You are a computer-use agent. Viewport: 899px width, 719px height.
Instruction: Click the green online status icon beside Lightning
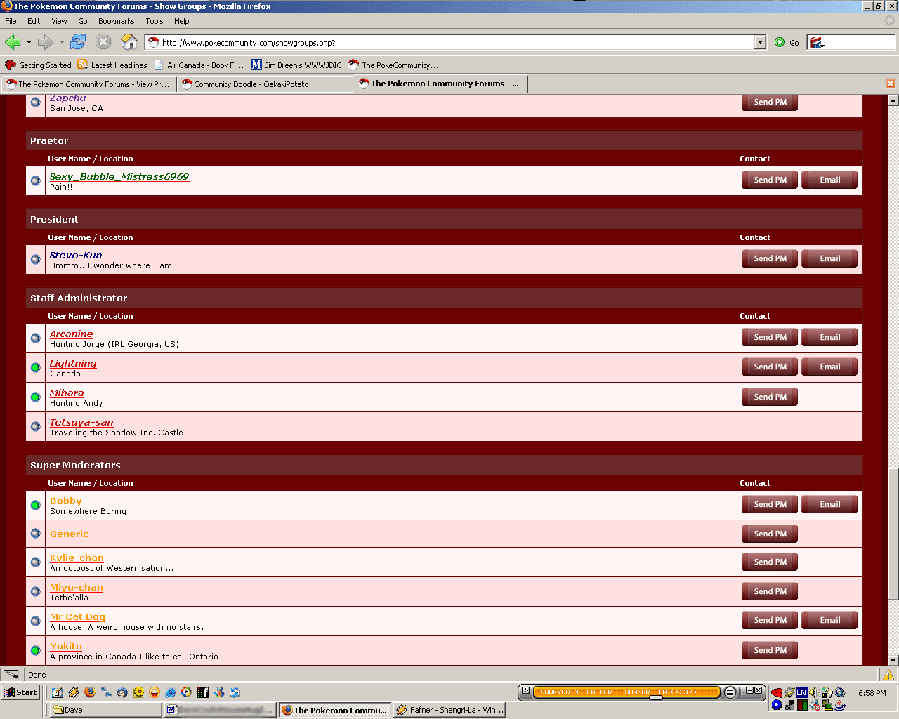click(x=35, y=367)
